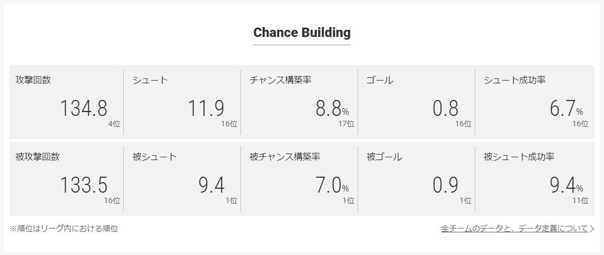Click the 1位 rank under 被ゴール
Viewport: 604px width, 255px height.
465,200
